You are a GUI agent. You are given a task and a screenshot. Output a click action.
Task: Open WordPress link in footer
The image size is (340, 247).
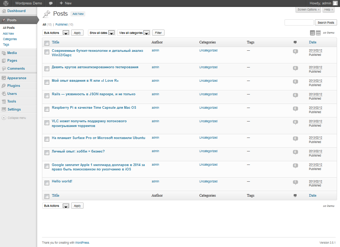[82, 243]
